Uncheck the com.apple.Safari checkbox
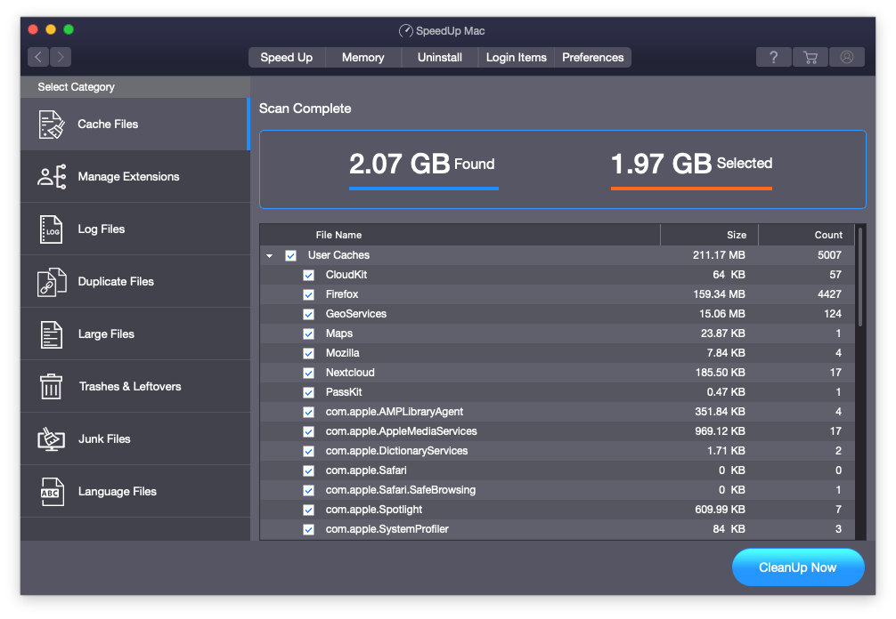 (308, 470)
